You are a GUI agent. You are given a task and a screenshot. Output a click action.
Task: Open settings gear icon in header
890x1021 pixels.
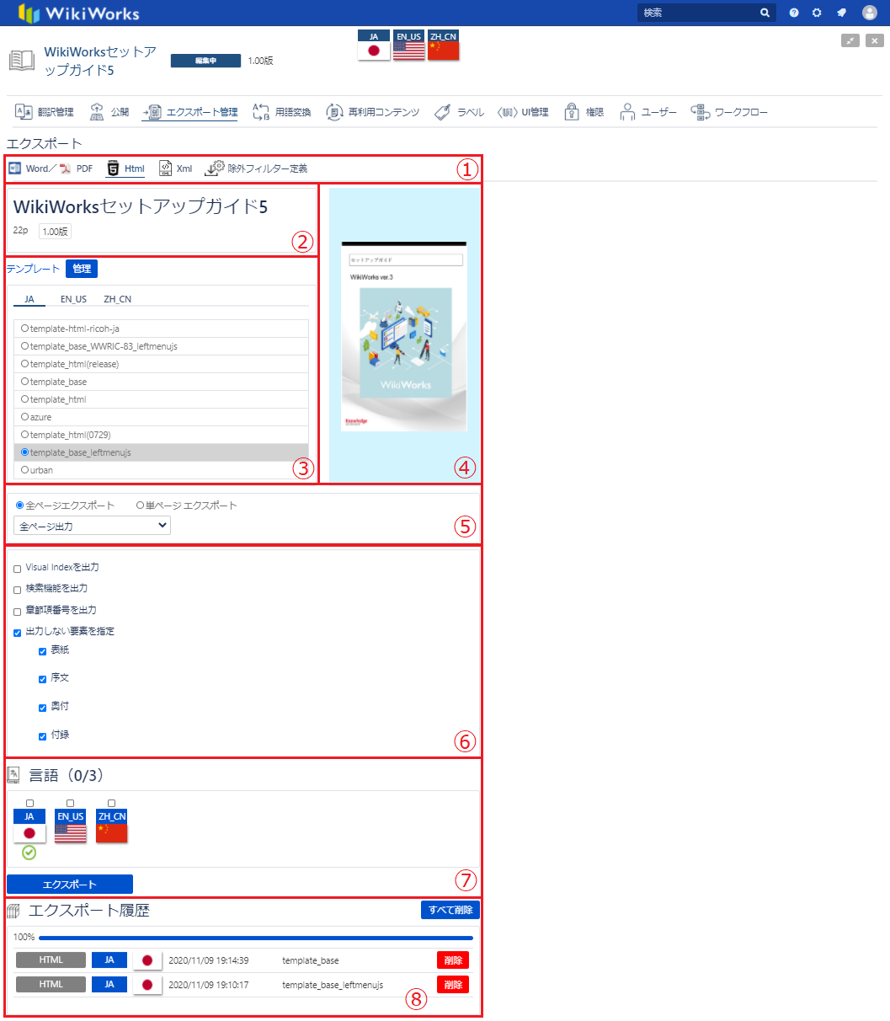tap(817, 13)
